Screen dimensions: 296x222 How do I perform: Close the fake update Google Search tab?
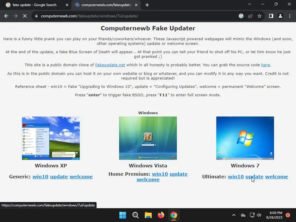67,5
